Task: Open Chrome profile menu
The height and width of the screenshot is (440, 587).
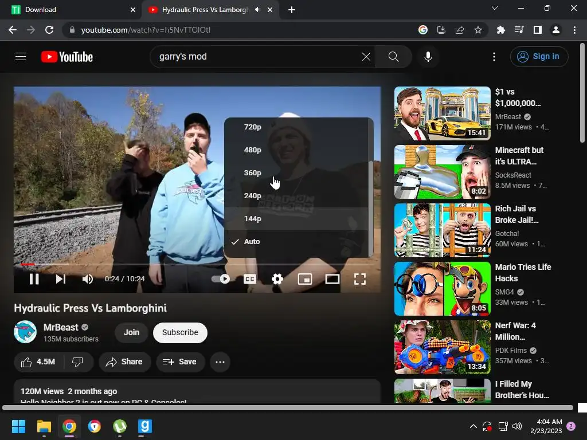Action: coord(556,30)
